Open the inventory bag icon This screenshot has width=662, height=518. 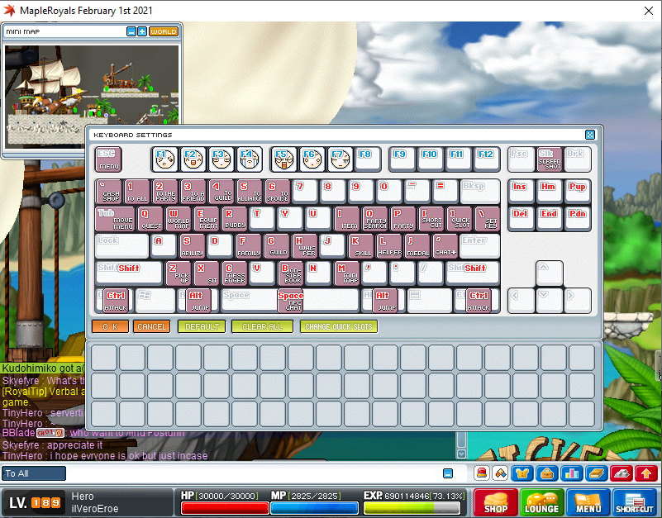(x=545, y=473)
